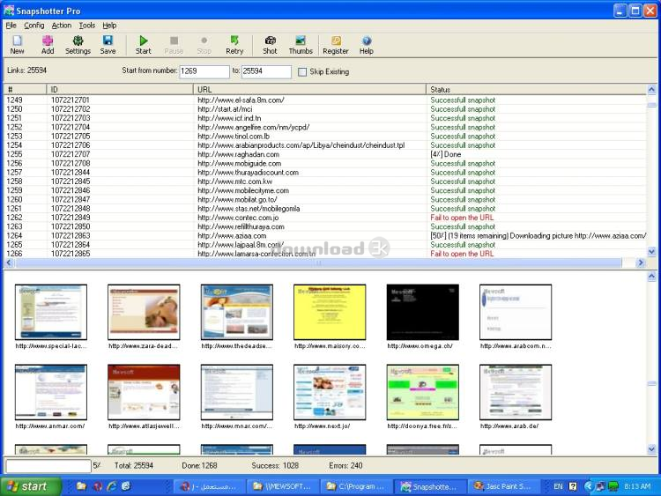
Task: Click the link list scroll down arrow
Action: [x=651, y=252]
